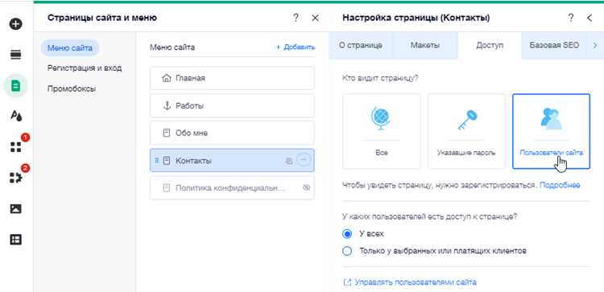Select the key Указавшие пароль access option

click(x=466, y=131)
